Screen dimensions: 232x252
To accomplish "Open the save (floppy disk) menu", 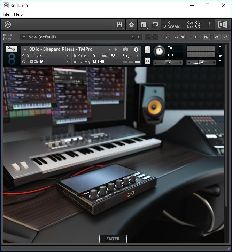I will 119,24.
